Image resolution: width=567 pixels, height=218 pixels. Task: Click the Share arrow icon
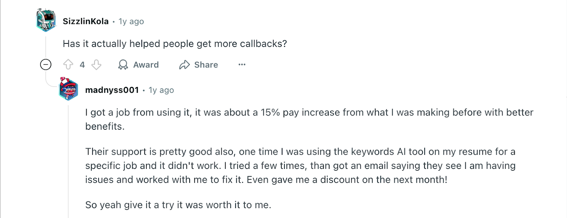(x=184, y=65)
